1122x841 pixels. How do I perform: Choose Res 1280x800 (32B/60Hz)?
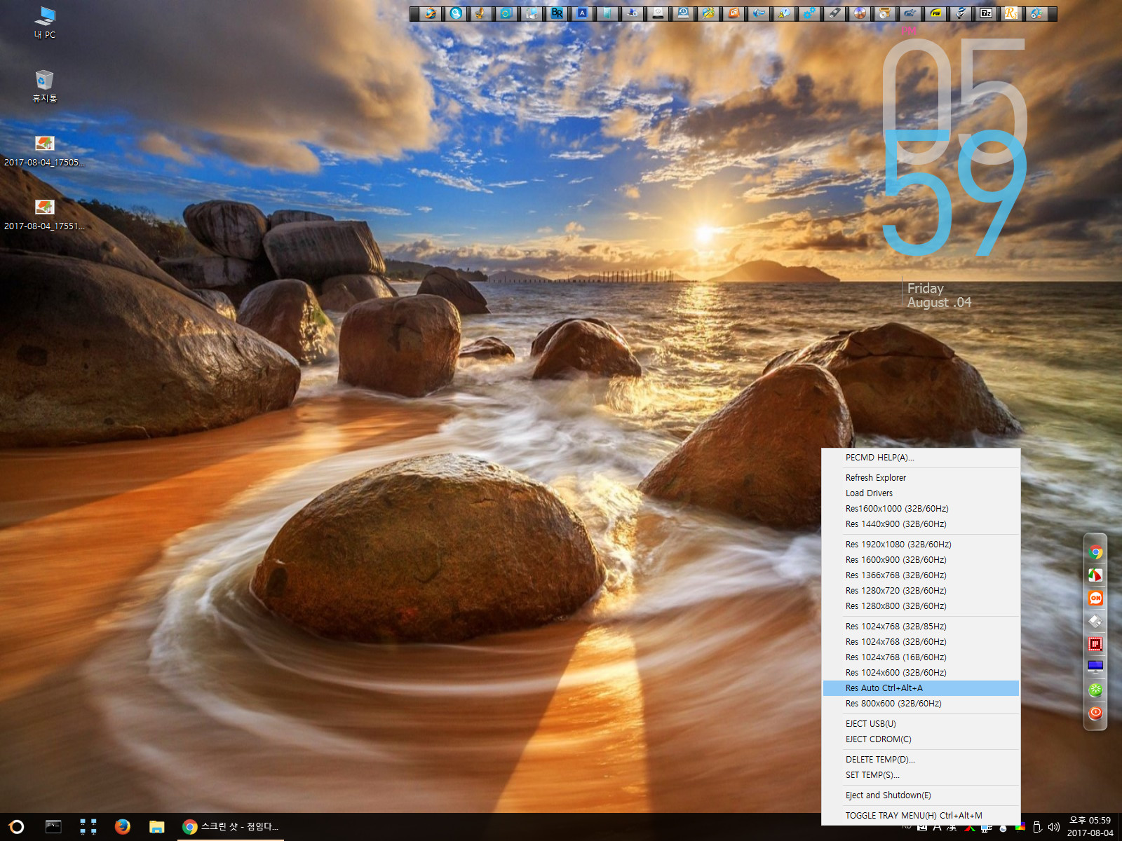click(x=921, y=606)
